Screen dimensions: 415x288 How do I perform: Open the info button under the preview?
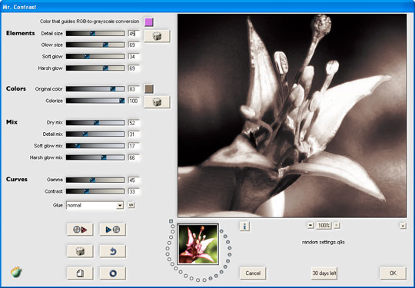[x=244, y=227]
